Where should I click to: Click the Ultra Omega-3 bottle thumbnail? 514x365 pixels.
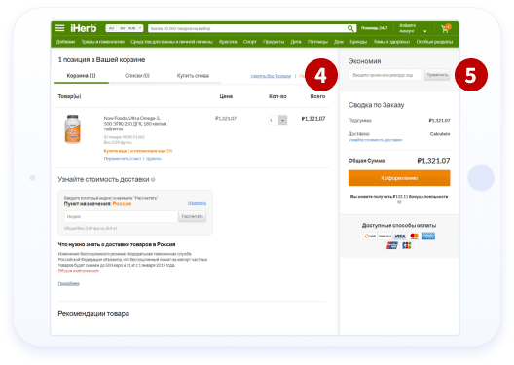tap(72, 129)
